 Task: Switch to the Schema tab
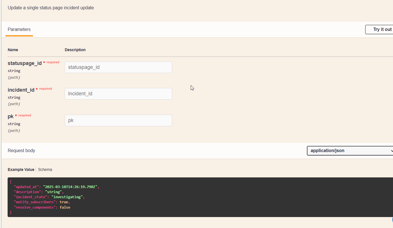(45, 170)
